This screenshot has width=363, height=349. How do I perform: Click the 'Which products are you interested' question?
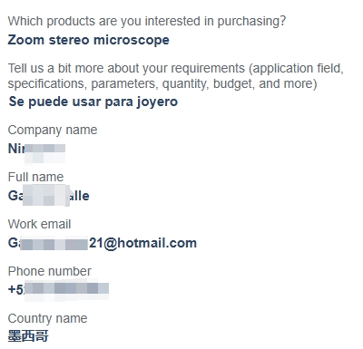[x=147, y=22]
